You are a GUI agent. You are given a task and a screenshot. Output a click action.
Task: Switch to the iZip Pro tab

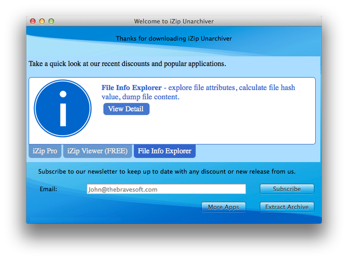click(x=45, y=151)
